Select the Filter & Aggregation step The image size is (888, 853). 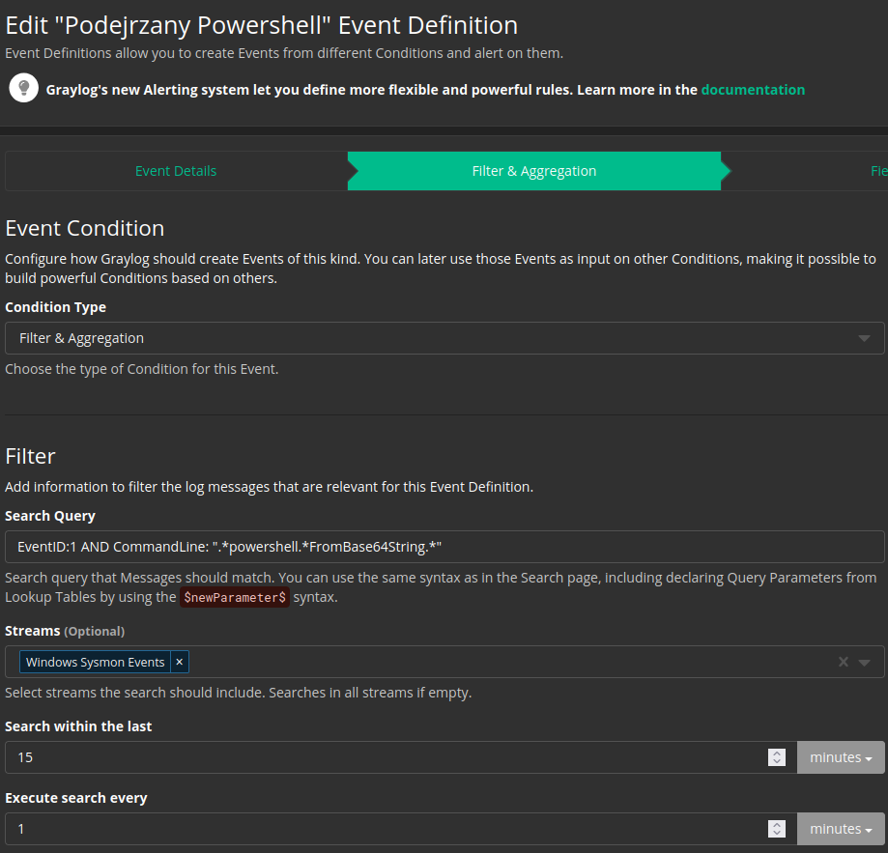tap(534, 170)
